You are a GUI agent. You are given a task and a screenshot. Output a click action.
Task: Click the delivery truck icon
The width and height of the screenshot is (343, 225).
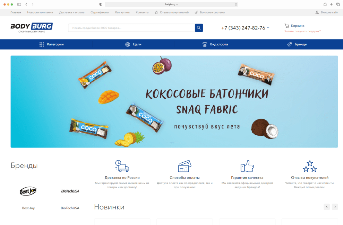coord(122,166)
